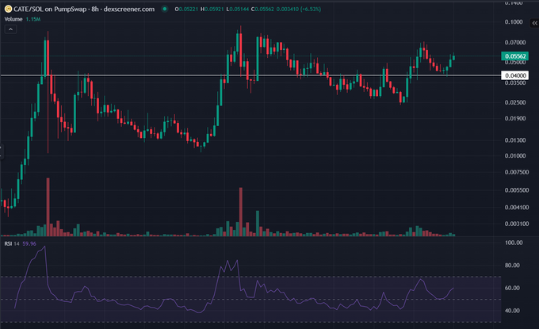Click the change value 0.003410 (+6.53%)
The image size is (539, 329).
tap(299, 10)
